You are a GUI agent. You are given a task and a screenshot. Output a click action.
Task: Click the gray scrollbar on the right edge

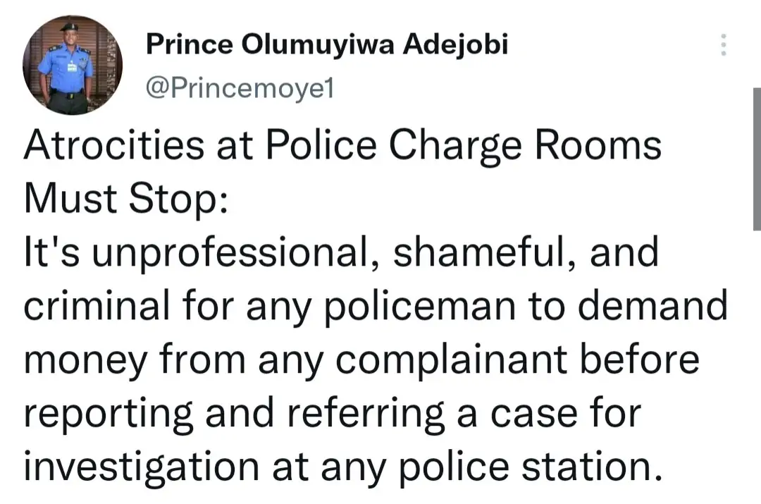756,159
